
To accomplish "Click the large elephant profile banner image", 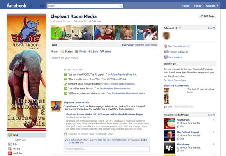I will coord(27,72).
